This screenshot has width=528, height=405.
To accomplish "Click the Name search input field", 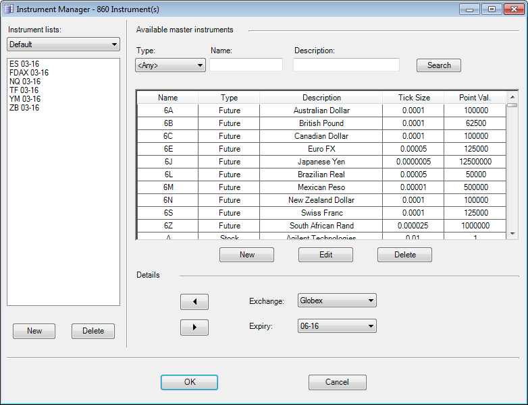I will pyautogui.click(x=246, y=65).
